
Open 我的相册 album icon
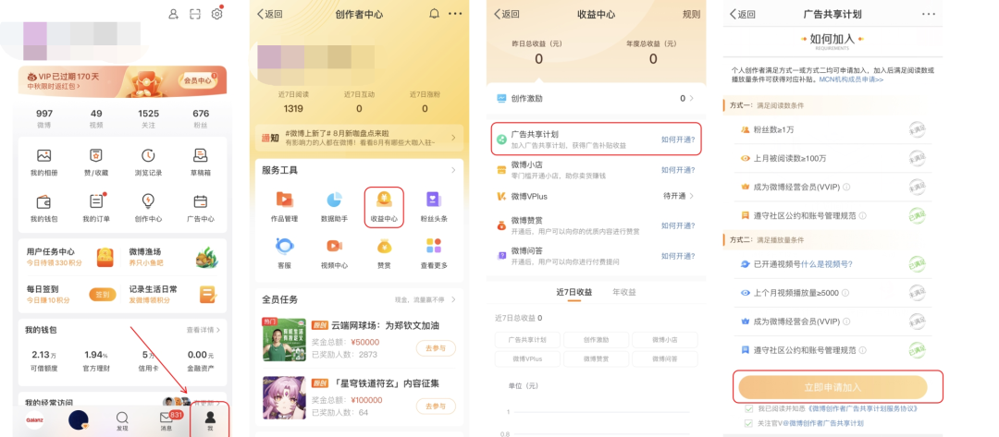pyautogui.click(x=44, y=155)
